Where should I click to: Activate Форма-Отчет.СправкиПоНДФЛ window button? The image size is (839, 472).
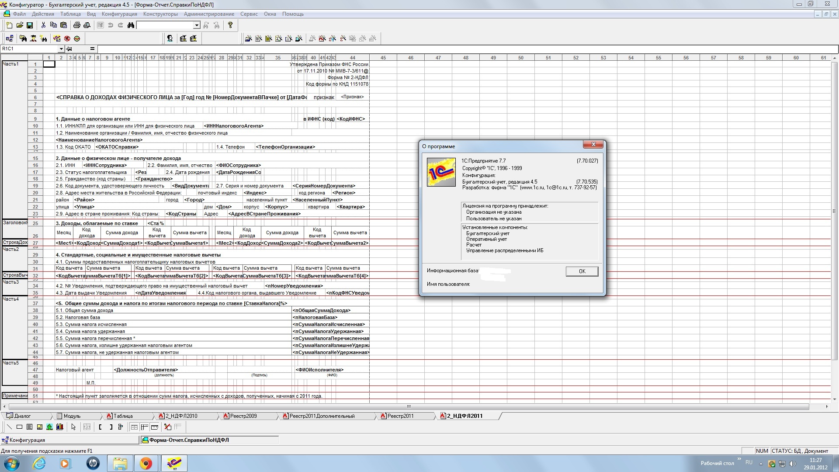(x=210, y=440)
